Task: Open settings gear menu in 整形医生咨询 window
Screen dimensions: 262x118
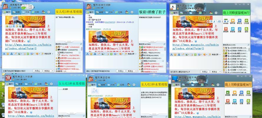Action: pos(216,13)
